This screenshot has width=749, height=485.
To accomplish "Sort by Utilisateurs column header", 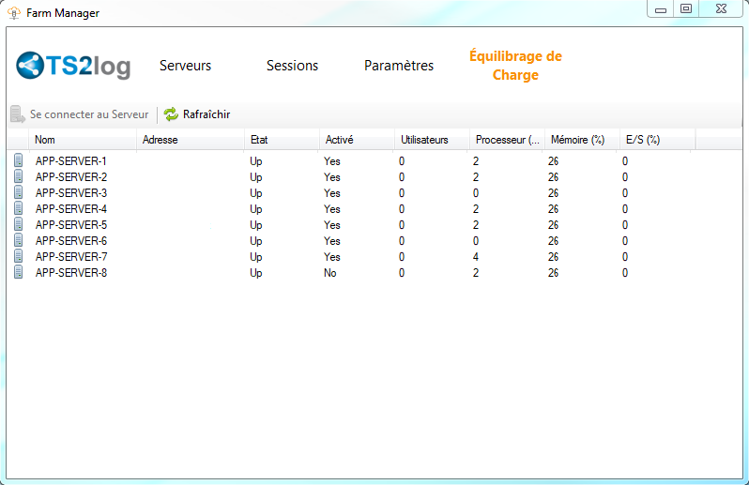I will [424, 140].
